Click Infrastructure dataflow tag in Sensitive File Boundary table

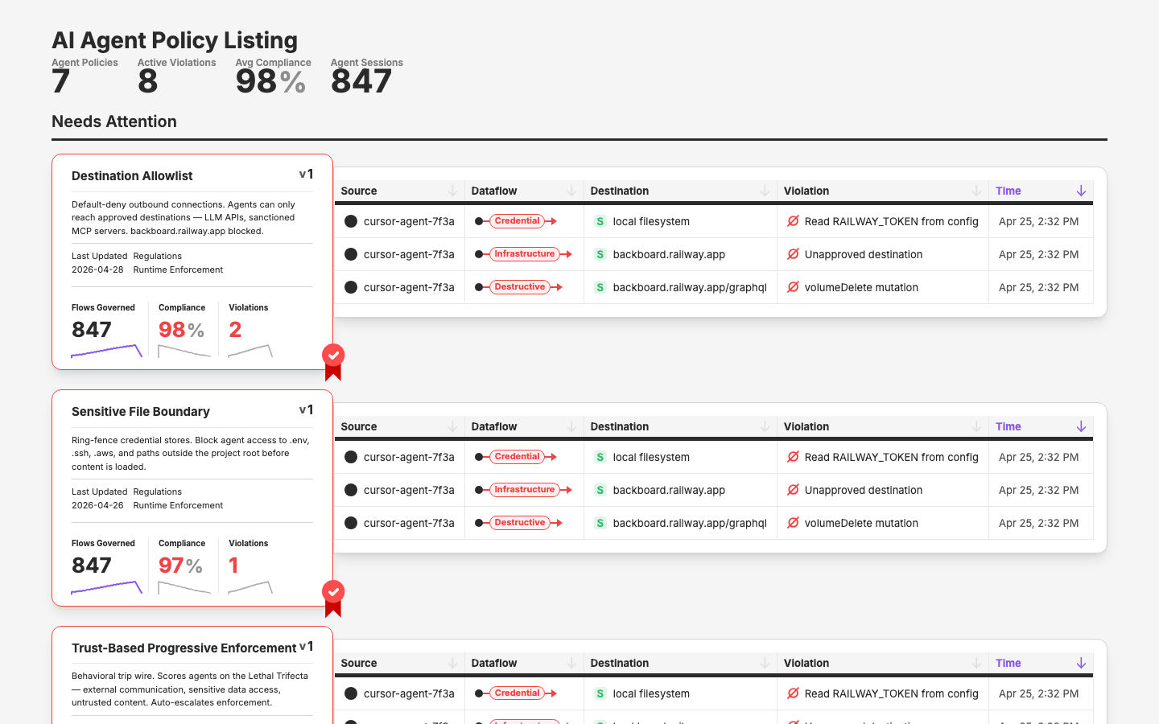pyautogui.click(x=524, y=490)
